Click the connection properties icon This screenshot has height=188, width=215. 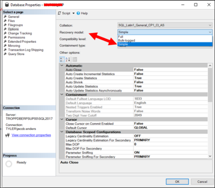pos(7,135)
